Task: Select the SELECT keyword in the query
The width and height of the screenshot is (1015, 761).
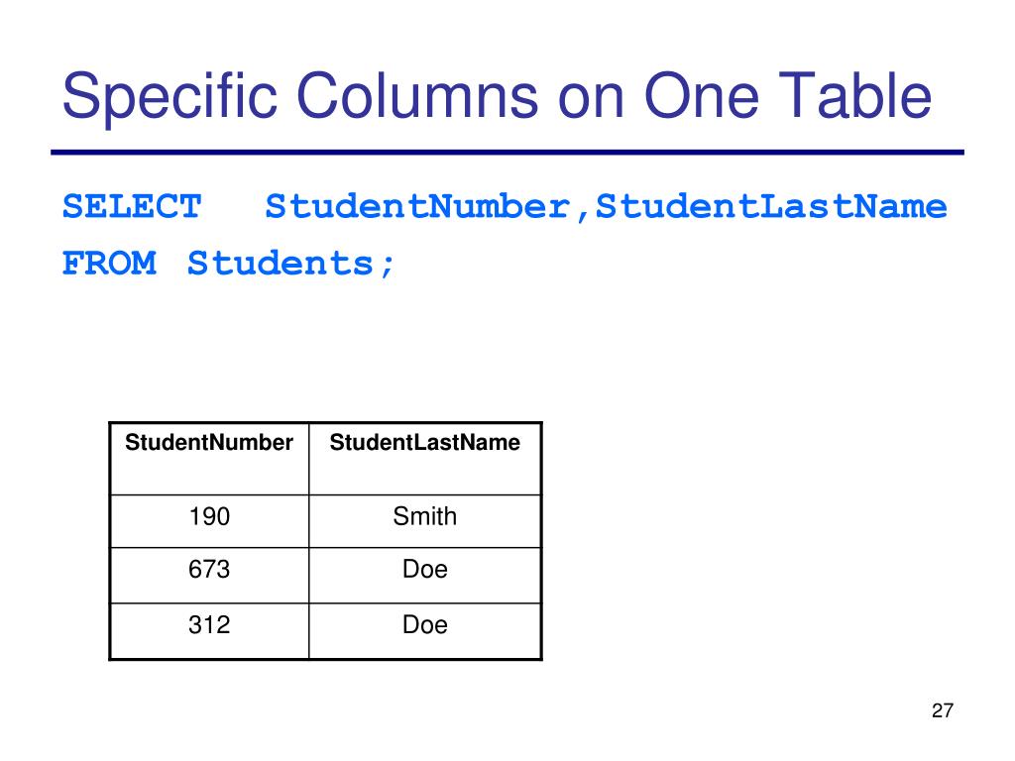Action: [132, 207]
